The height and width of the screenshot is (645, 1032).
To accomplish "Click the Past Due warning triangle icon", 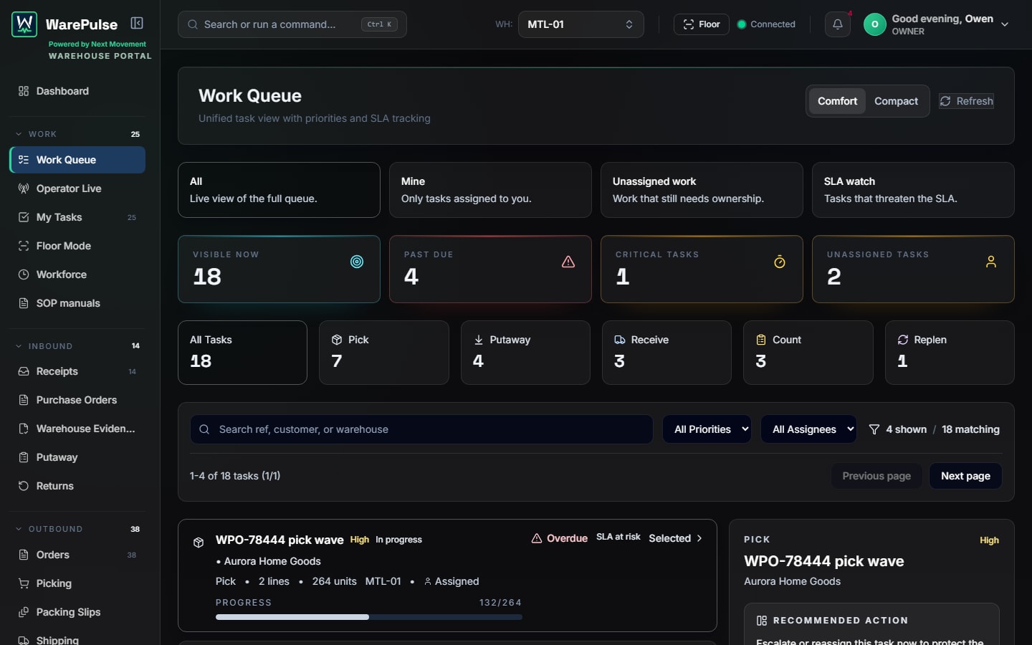I will click(x=568, y=262).
